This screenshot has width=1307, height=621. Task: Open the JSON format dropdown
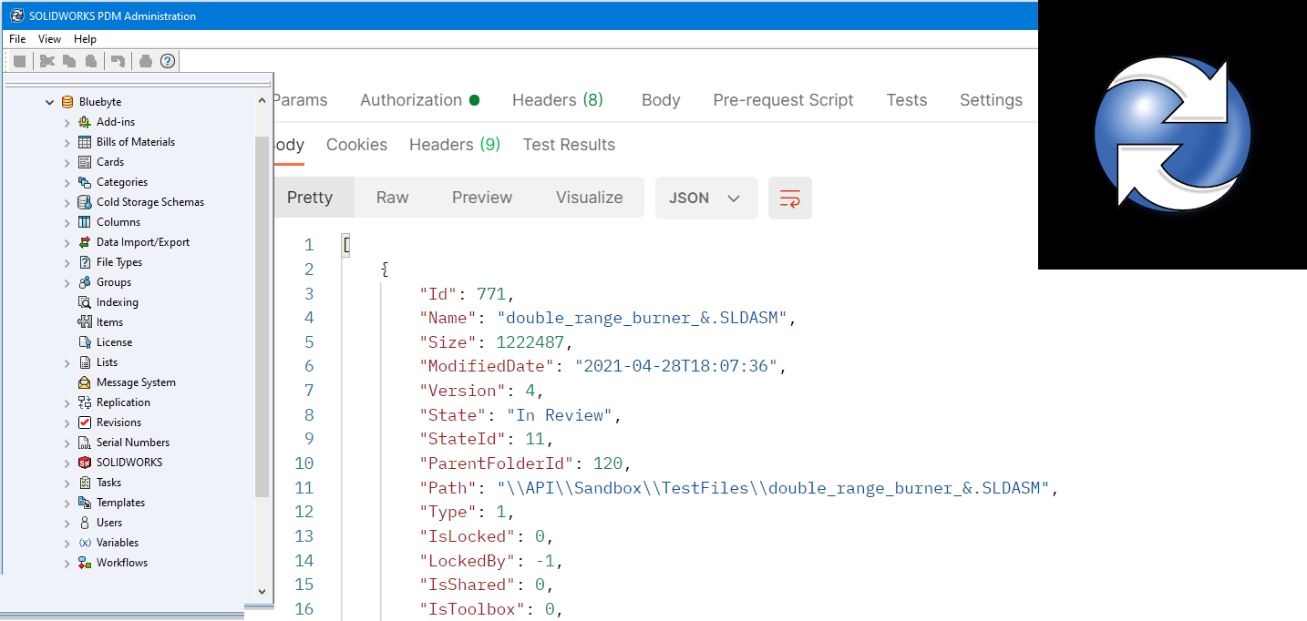[705, 198]
